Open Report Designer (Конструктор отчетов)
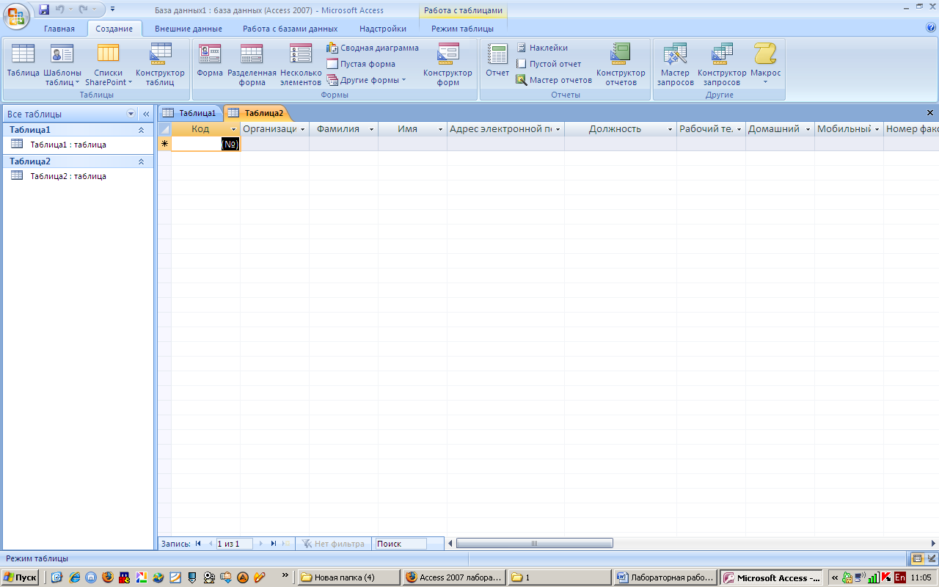Viewport: 939px width, 587px height. point(621,65)
